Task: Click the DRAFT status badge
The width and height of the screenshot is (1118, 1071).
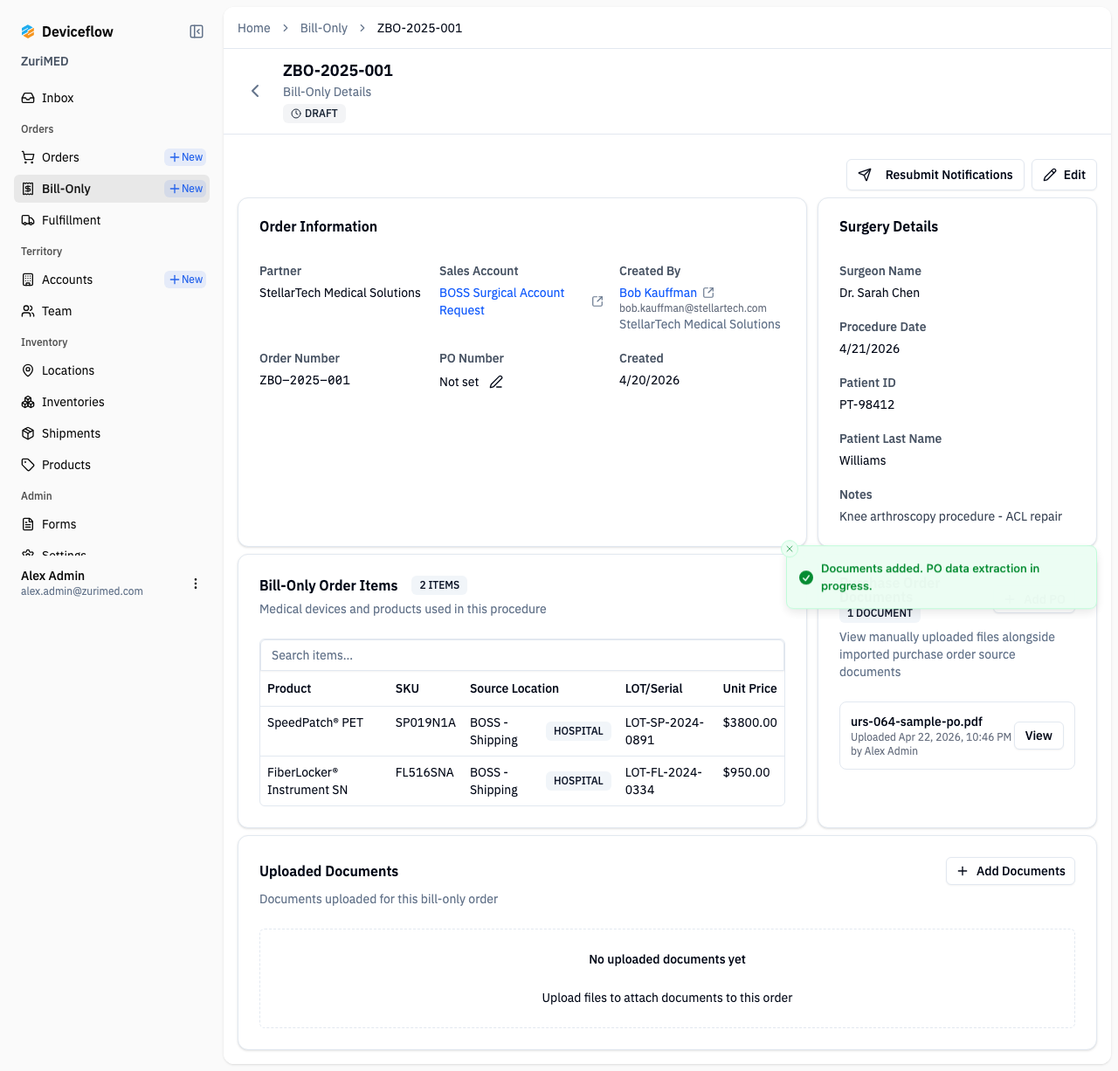Action: click(x=314, y=114)
